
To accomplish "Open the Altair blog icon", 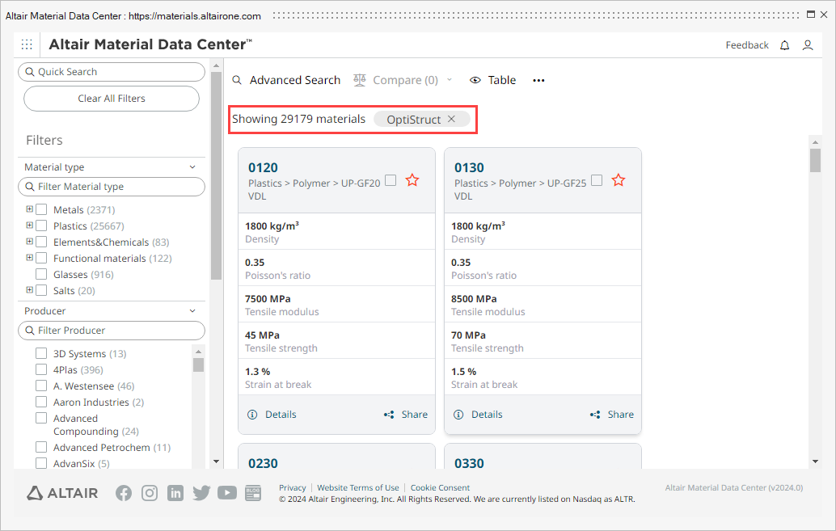I will [253, 493].
